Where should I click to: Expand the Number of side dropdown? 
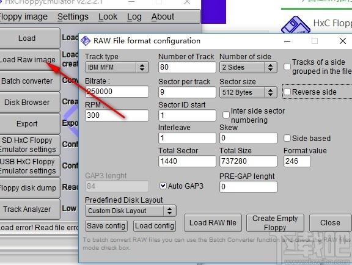[248, 67]
